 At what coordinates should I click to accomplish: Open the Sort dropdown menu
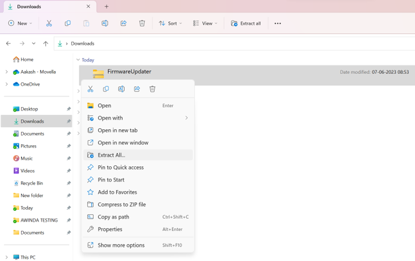pos(170,23)
